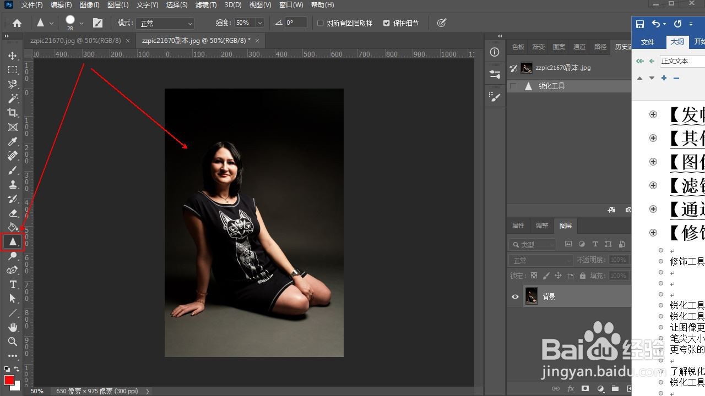Viewport: 705px width, 396px height.
Task: Switch to zzpic21670.jpg document tab
Action: tap(75, 41)
